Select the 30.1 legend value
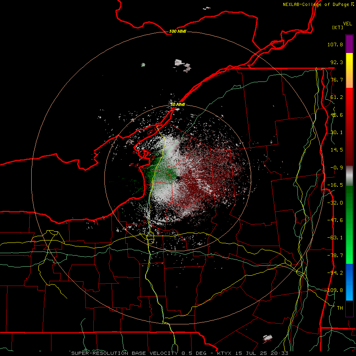Screen dimensions: 356x356 point(337,132)
